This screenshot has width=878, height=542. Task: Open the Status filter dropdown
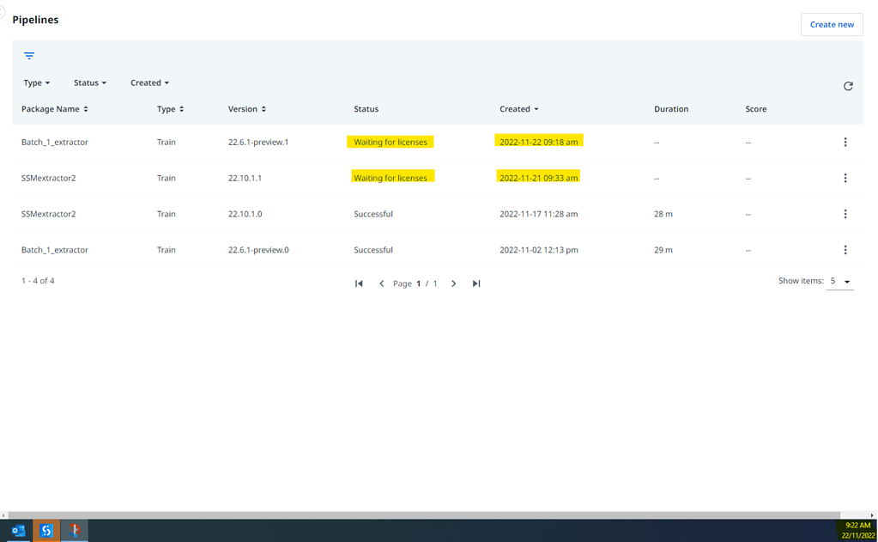[x=89, y=82]
